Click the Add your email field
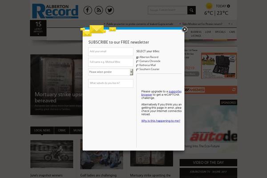Screen dimensions: 267x178 point(111,52)
